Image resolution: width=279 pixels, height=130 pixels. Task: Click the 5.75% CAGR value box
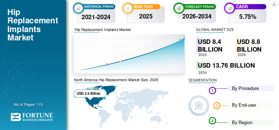pyautogui.click(x=248, y=17)
